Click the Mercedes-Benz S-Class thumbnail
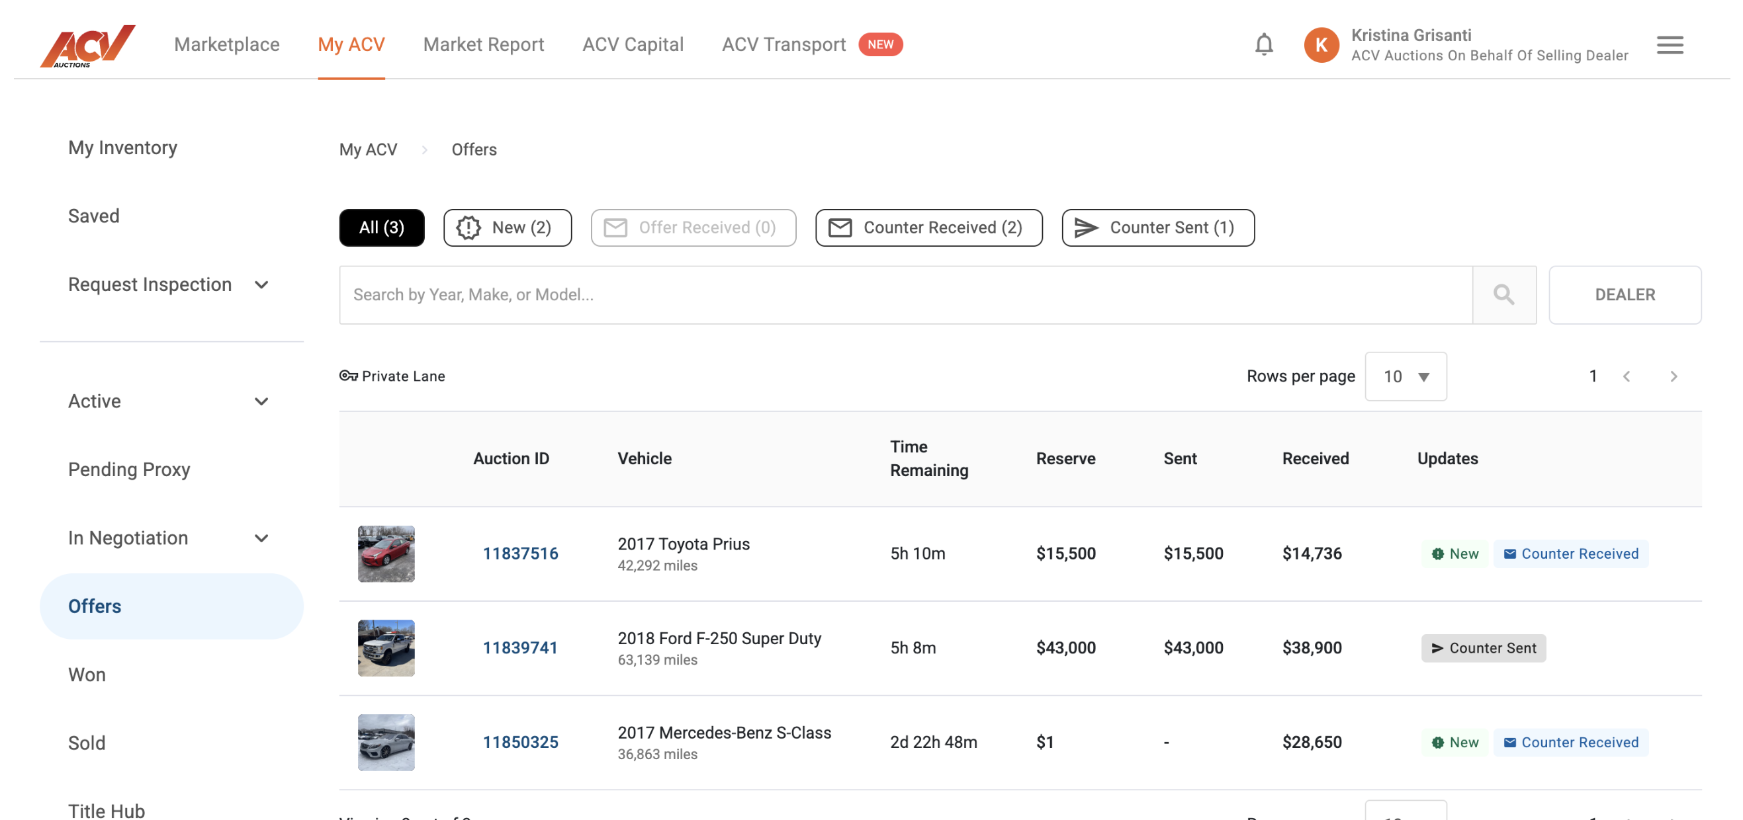Screen dimensions: 1743x820 coord(386,741)
